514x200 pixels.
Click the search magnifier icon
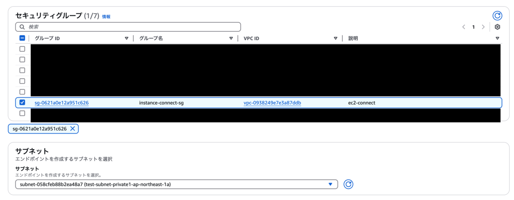coord(22,27)
